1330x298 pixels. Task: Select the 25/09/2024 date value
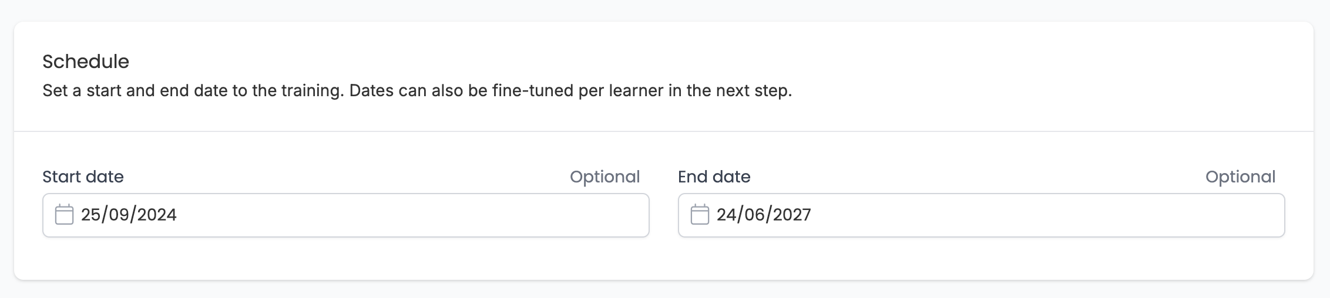click(129, 215)
